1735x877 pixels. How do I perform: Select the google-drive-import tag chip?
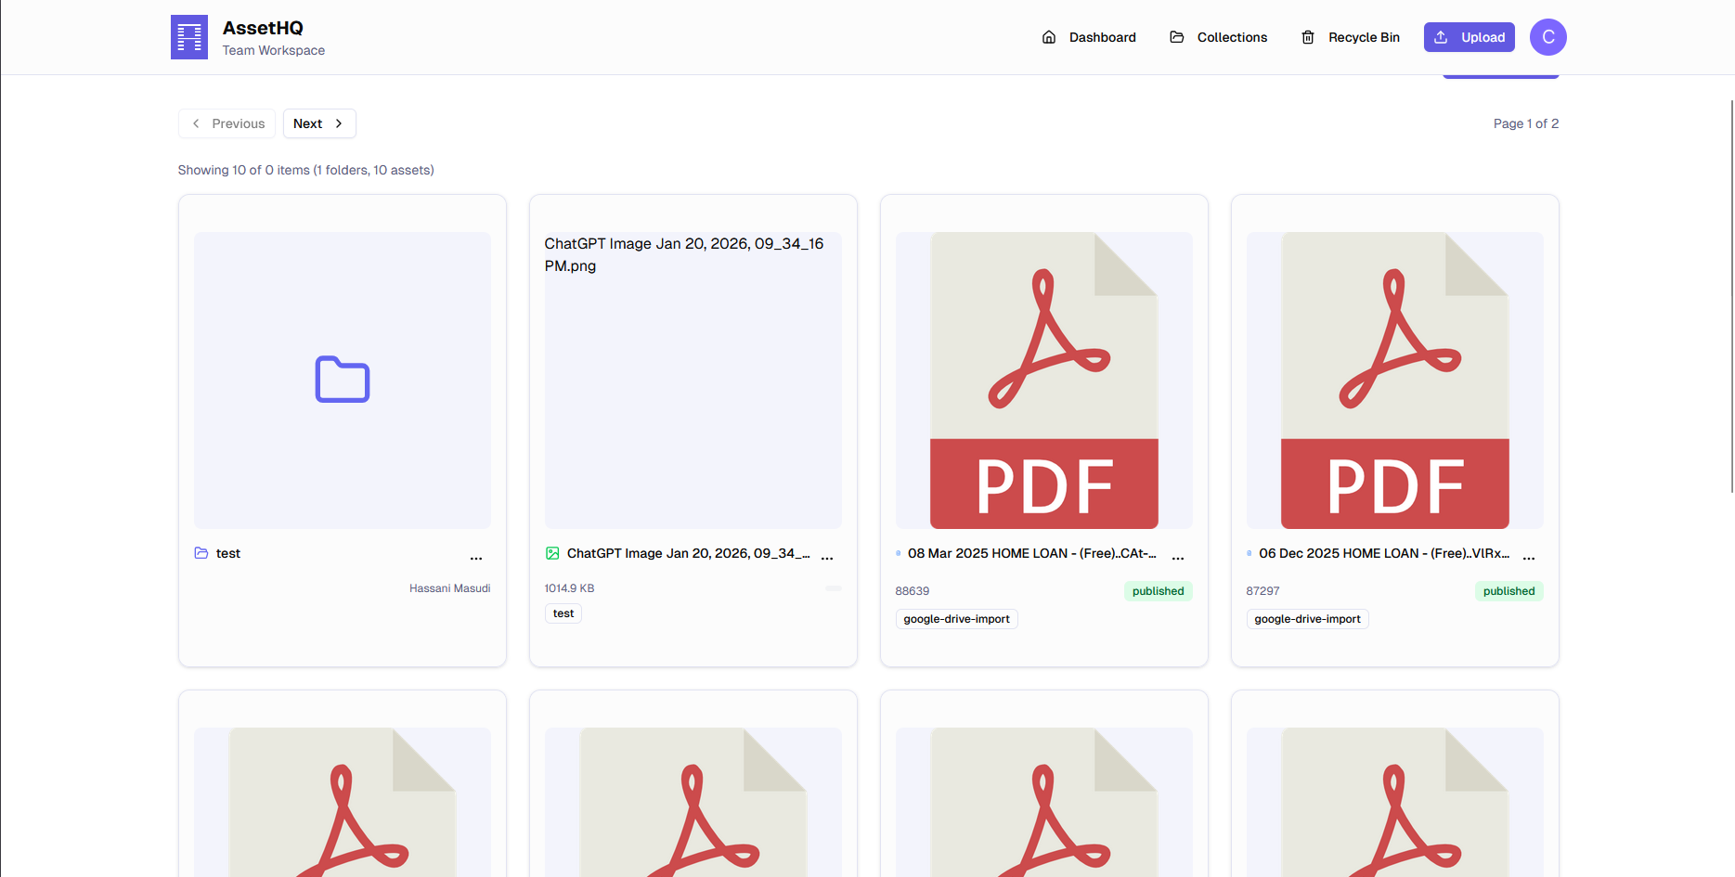(x=956, y=618)
